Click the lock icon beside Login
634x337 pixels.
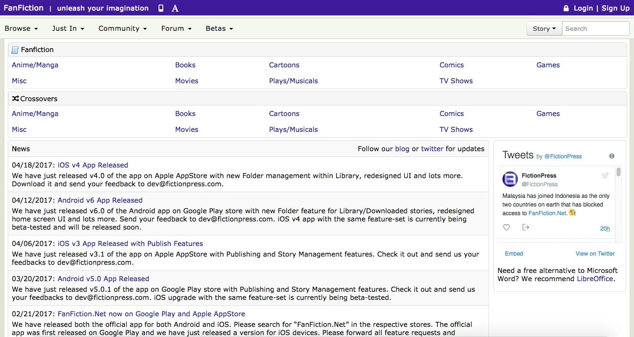click(566, 8)
